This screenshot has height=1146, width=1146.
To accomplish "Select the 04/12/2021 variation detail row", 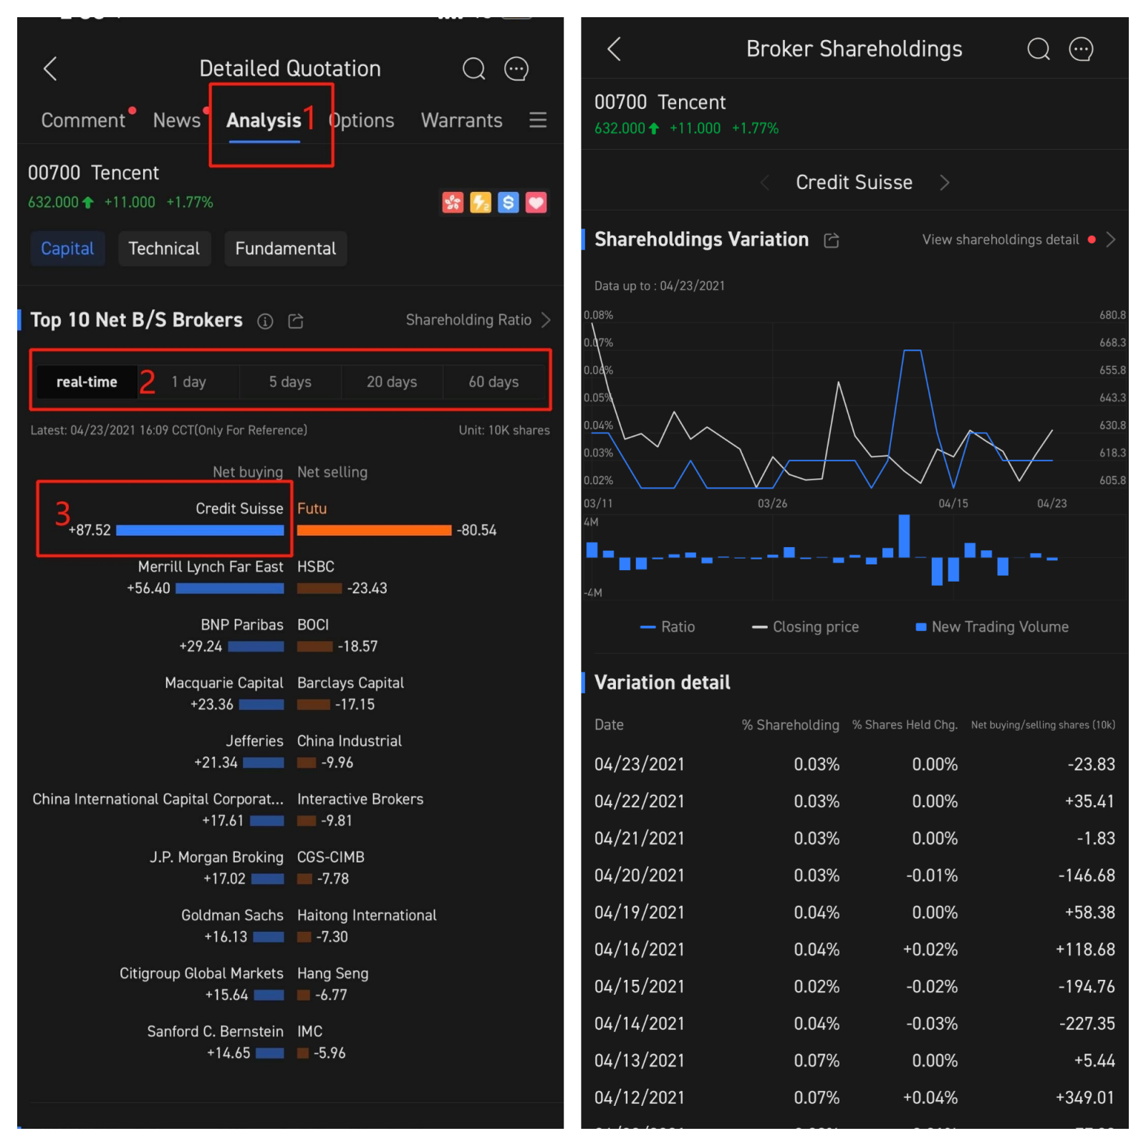I will pyautogui.click(x=854, y=1097).
